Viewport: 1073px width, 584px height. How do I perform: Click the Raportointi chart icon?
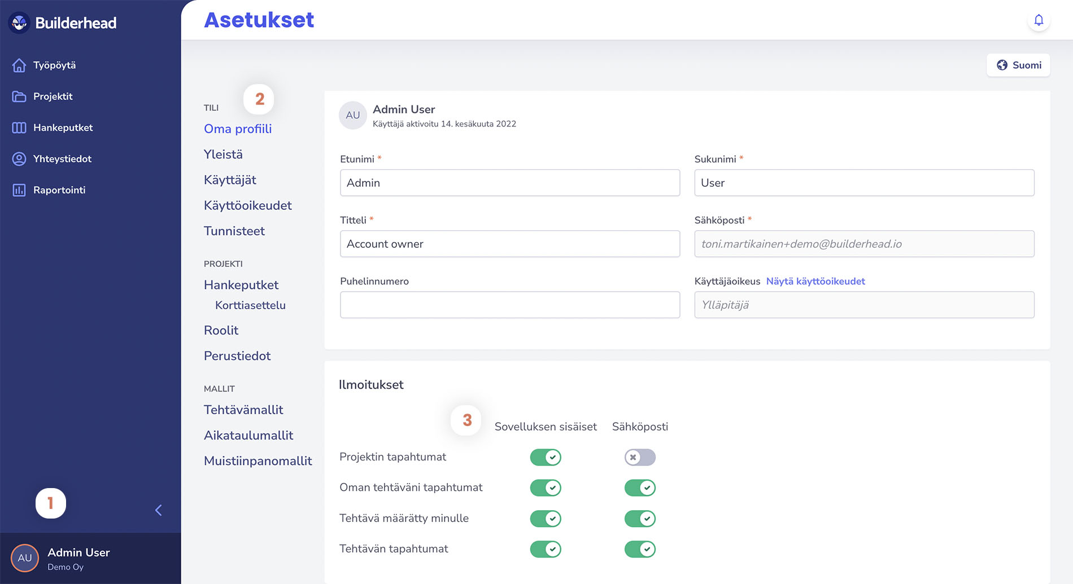[x=19, y=190]
